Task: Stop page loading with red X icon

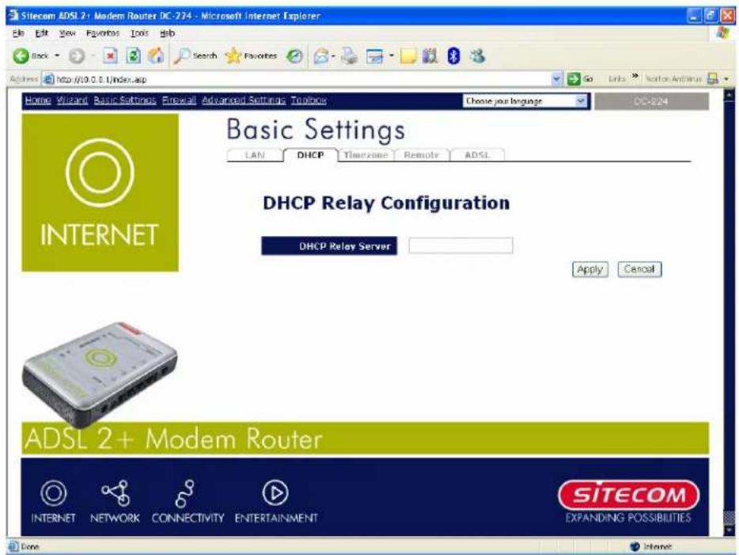Action: (110, 56)
